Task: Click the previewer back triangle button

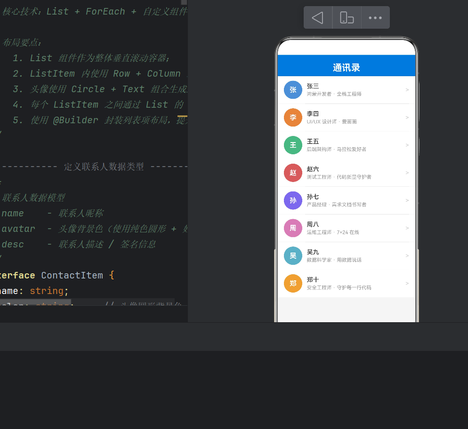Action: click(x=317, y=17)
